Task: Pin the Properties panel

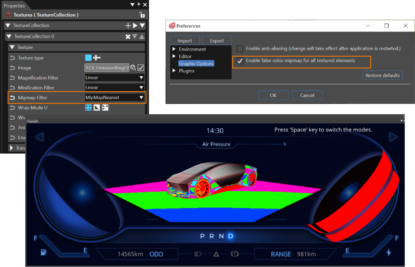Action: pos(139,4)
